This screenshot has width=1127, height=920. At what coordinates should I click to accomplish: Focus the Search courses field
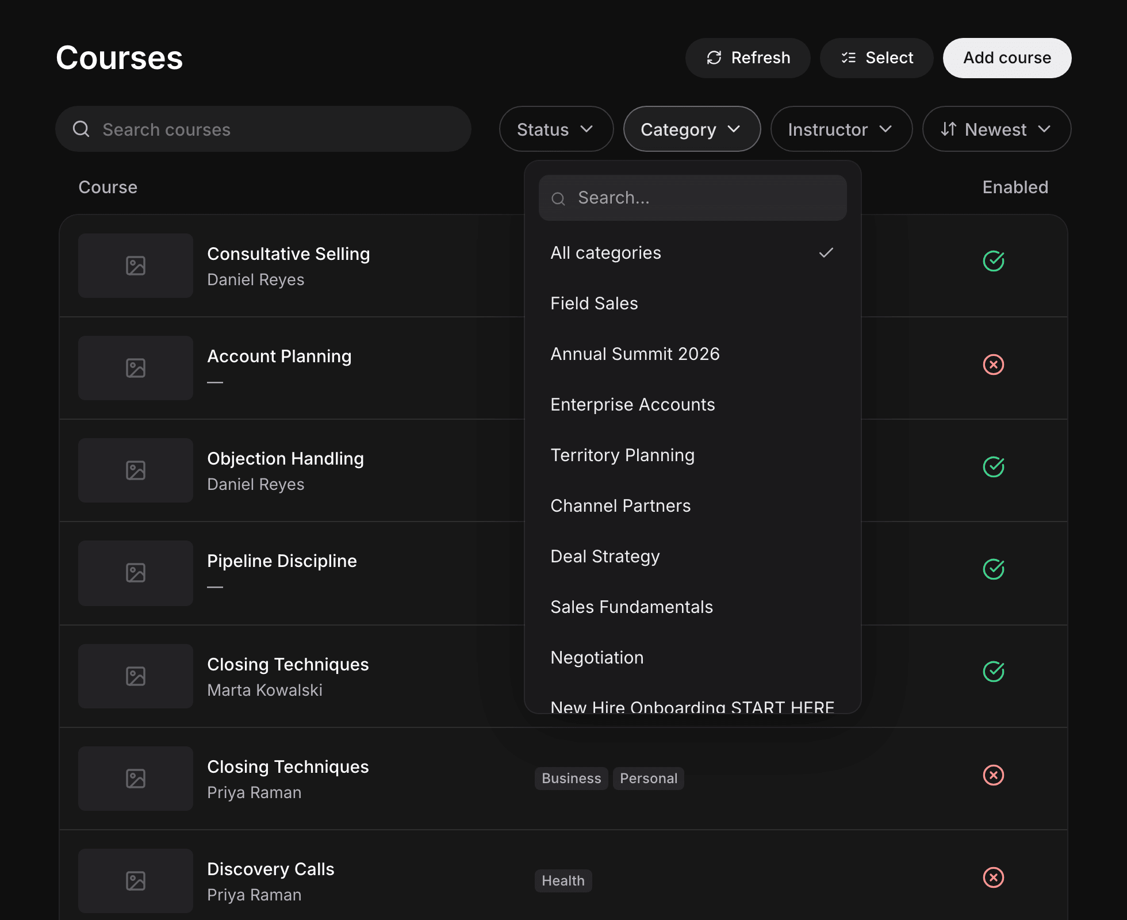pyautogui.click(x=263, y=129)
